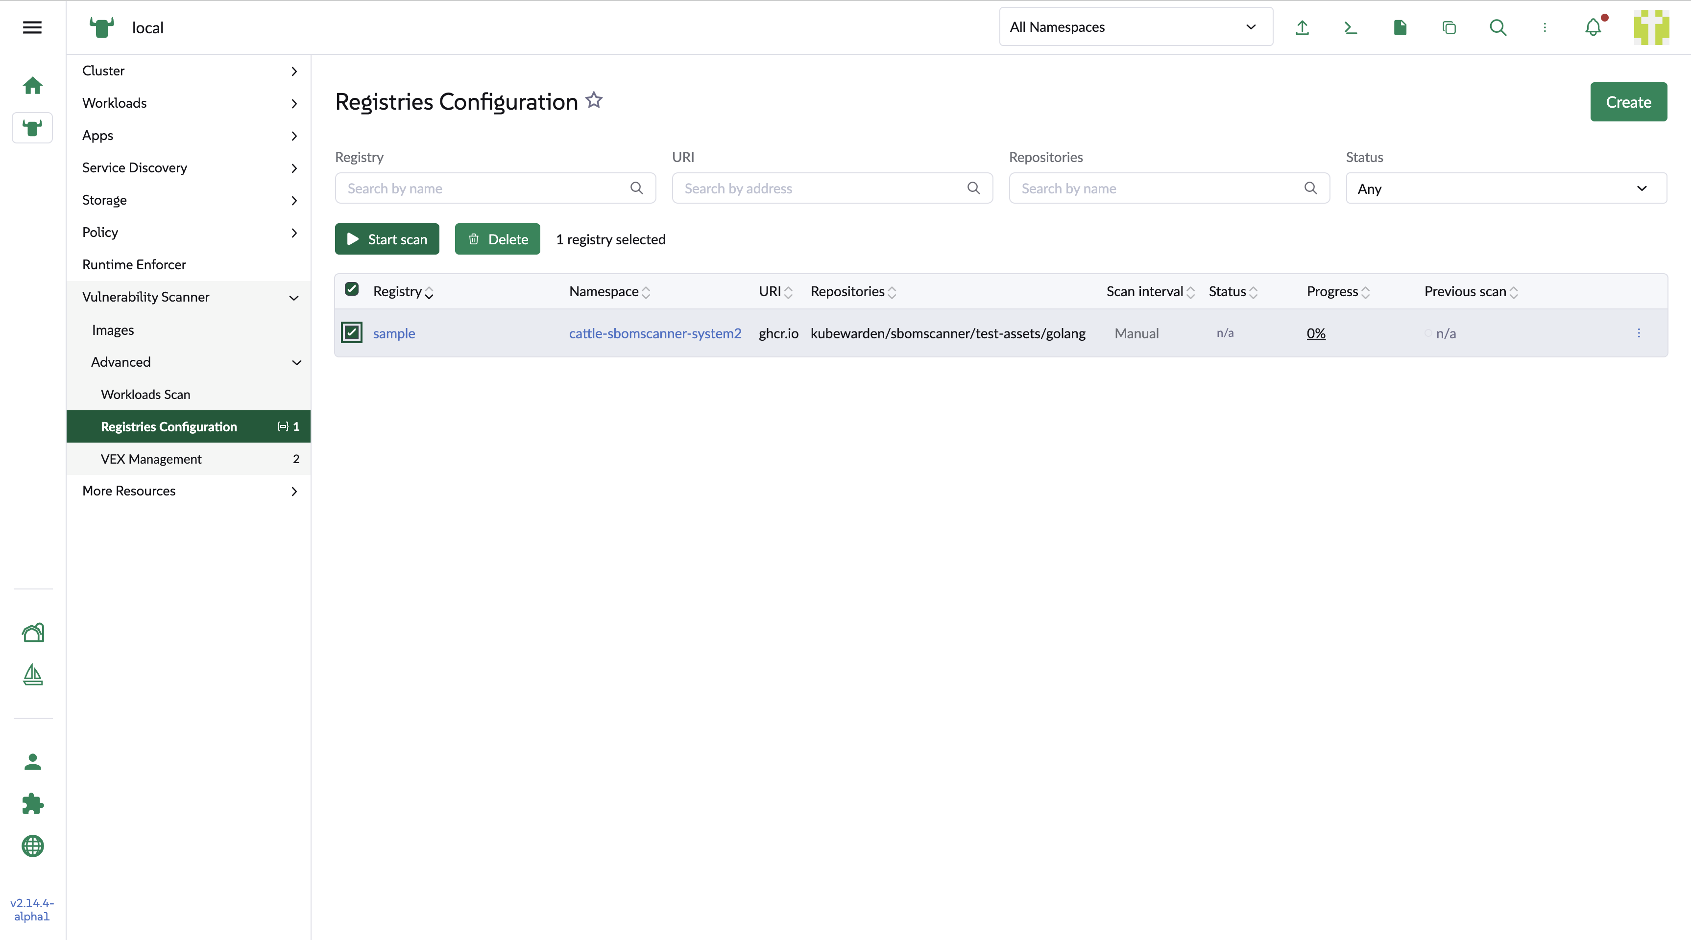Click the Registry search magnifier icon
The height and width of the screenshot is (940, 1691).
coord(637,188)
